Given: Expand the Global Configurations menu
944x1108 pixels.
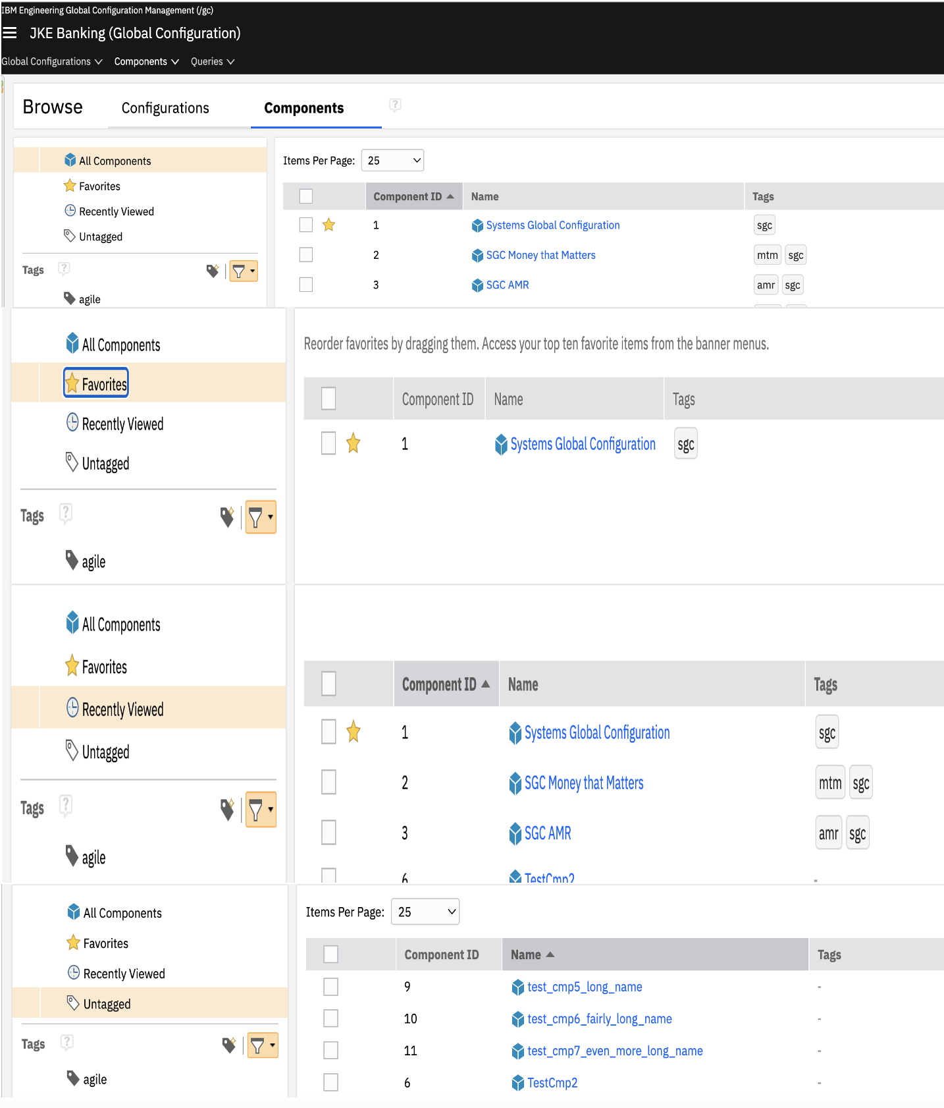Looking at the screenshot, I should point(51,61).
